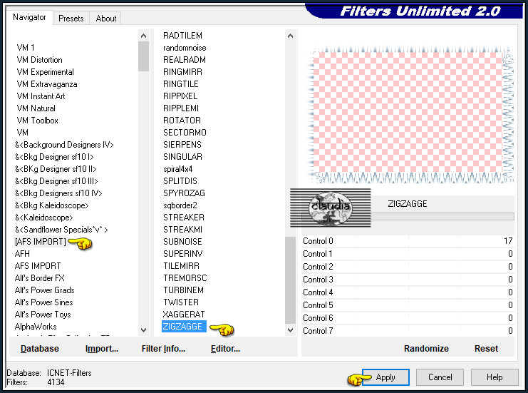Select Alf's Power Grads category
Viewport: 528px width, 393px height.
44,290
